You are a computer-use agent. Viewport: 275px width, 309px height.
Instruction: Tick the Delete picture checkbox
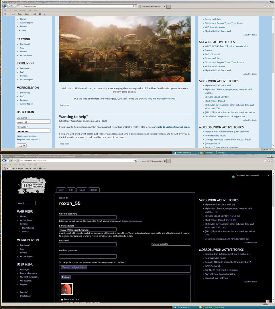click(x=62, y=300)
